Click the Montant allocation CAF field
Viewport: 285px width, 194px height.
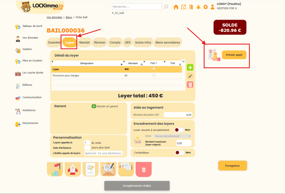178,115
